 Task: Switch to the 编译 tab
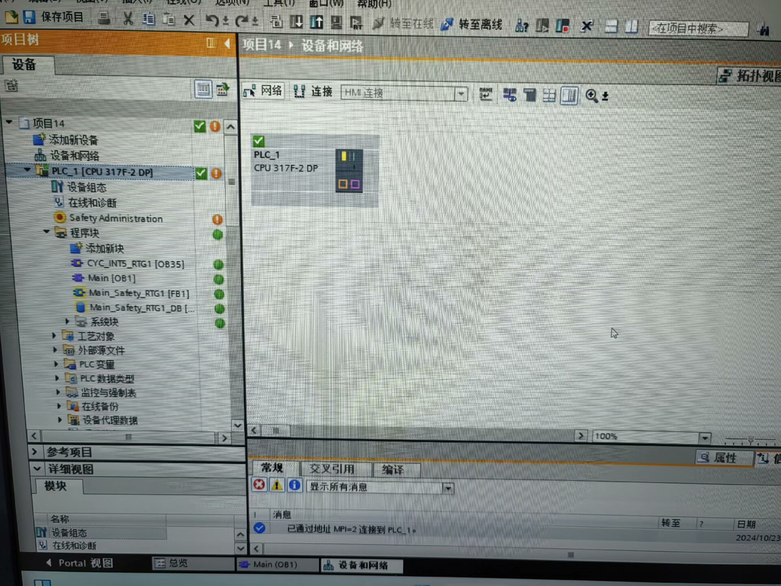[x=393, y=470]
